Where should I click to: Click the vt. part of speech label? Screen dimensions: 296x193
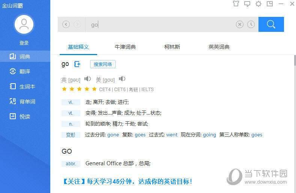71,113
